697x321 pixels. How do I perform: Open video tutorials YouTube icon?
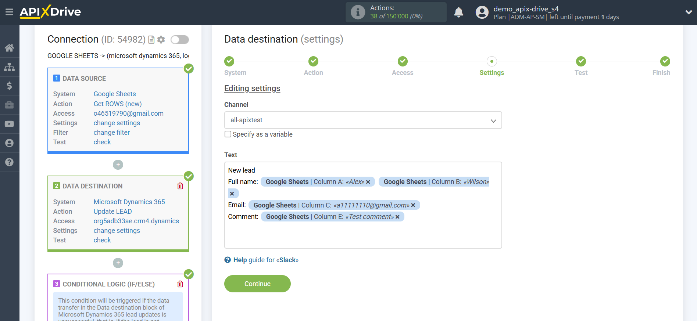pyautogui.click(x=10, y=124)
